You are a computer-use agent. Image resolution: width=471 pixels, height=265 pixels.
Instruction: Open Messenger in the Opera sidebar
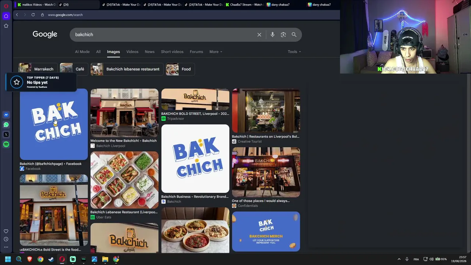(6, 115)
